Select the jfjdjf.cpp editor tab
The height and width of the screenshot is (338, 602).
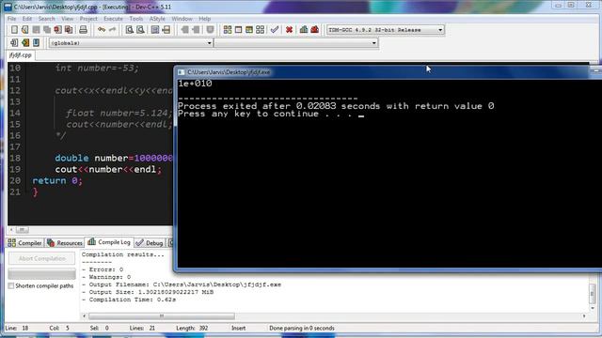[21, 55]
